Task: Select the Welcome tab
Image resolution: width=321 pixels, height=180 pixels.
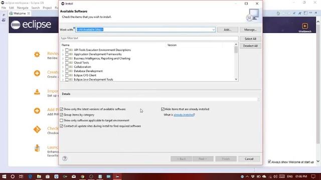Action: point(20,13)
